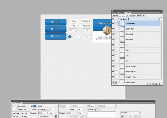Viewport: 167px width, 118px height.
Task: Toggle visibility of the Hover Button layer
Action: 113,71
